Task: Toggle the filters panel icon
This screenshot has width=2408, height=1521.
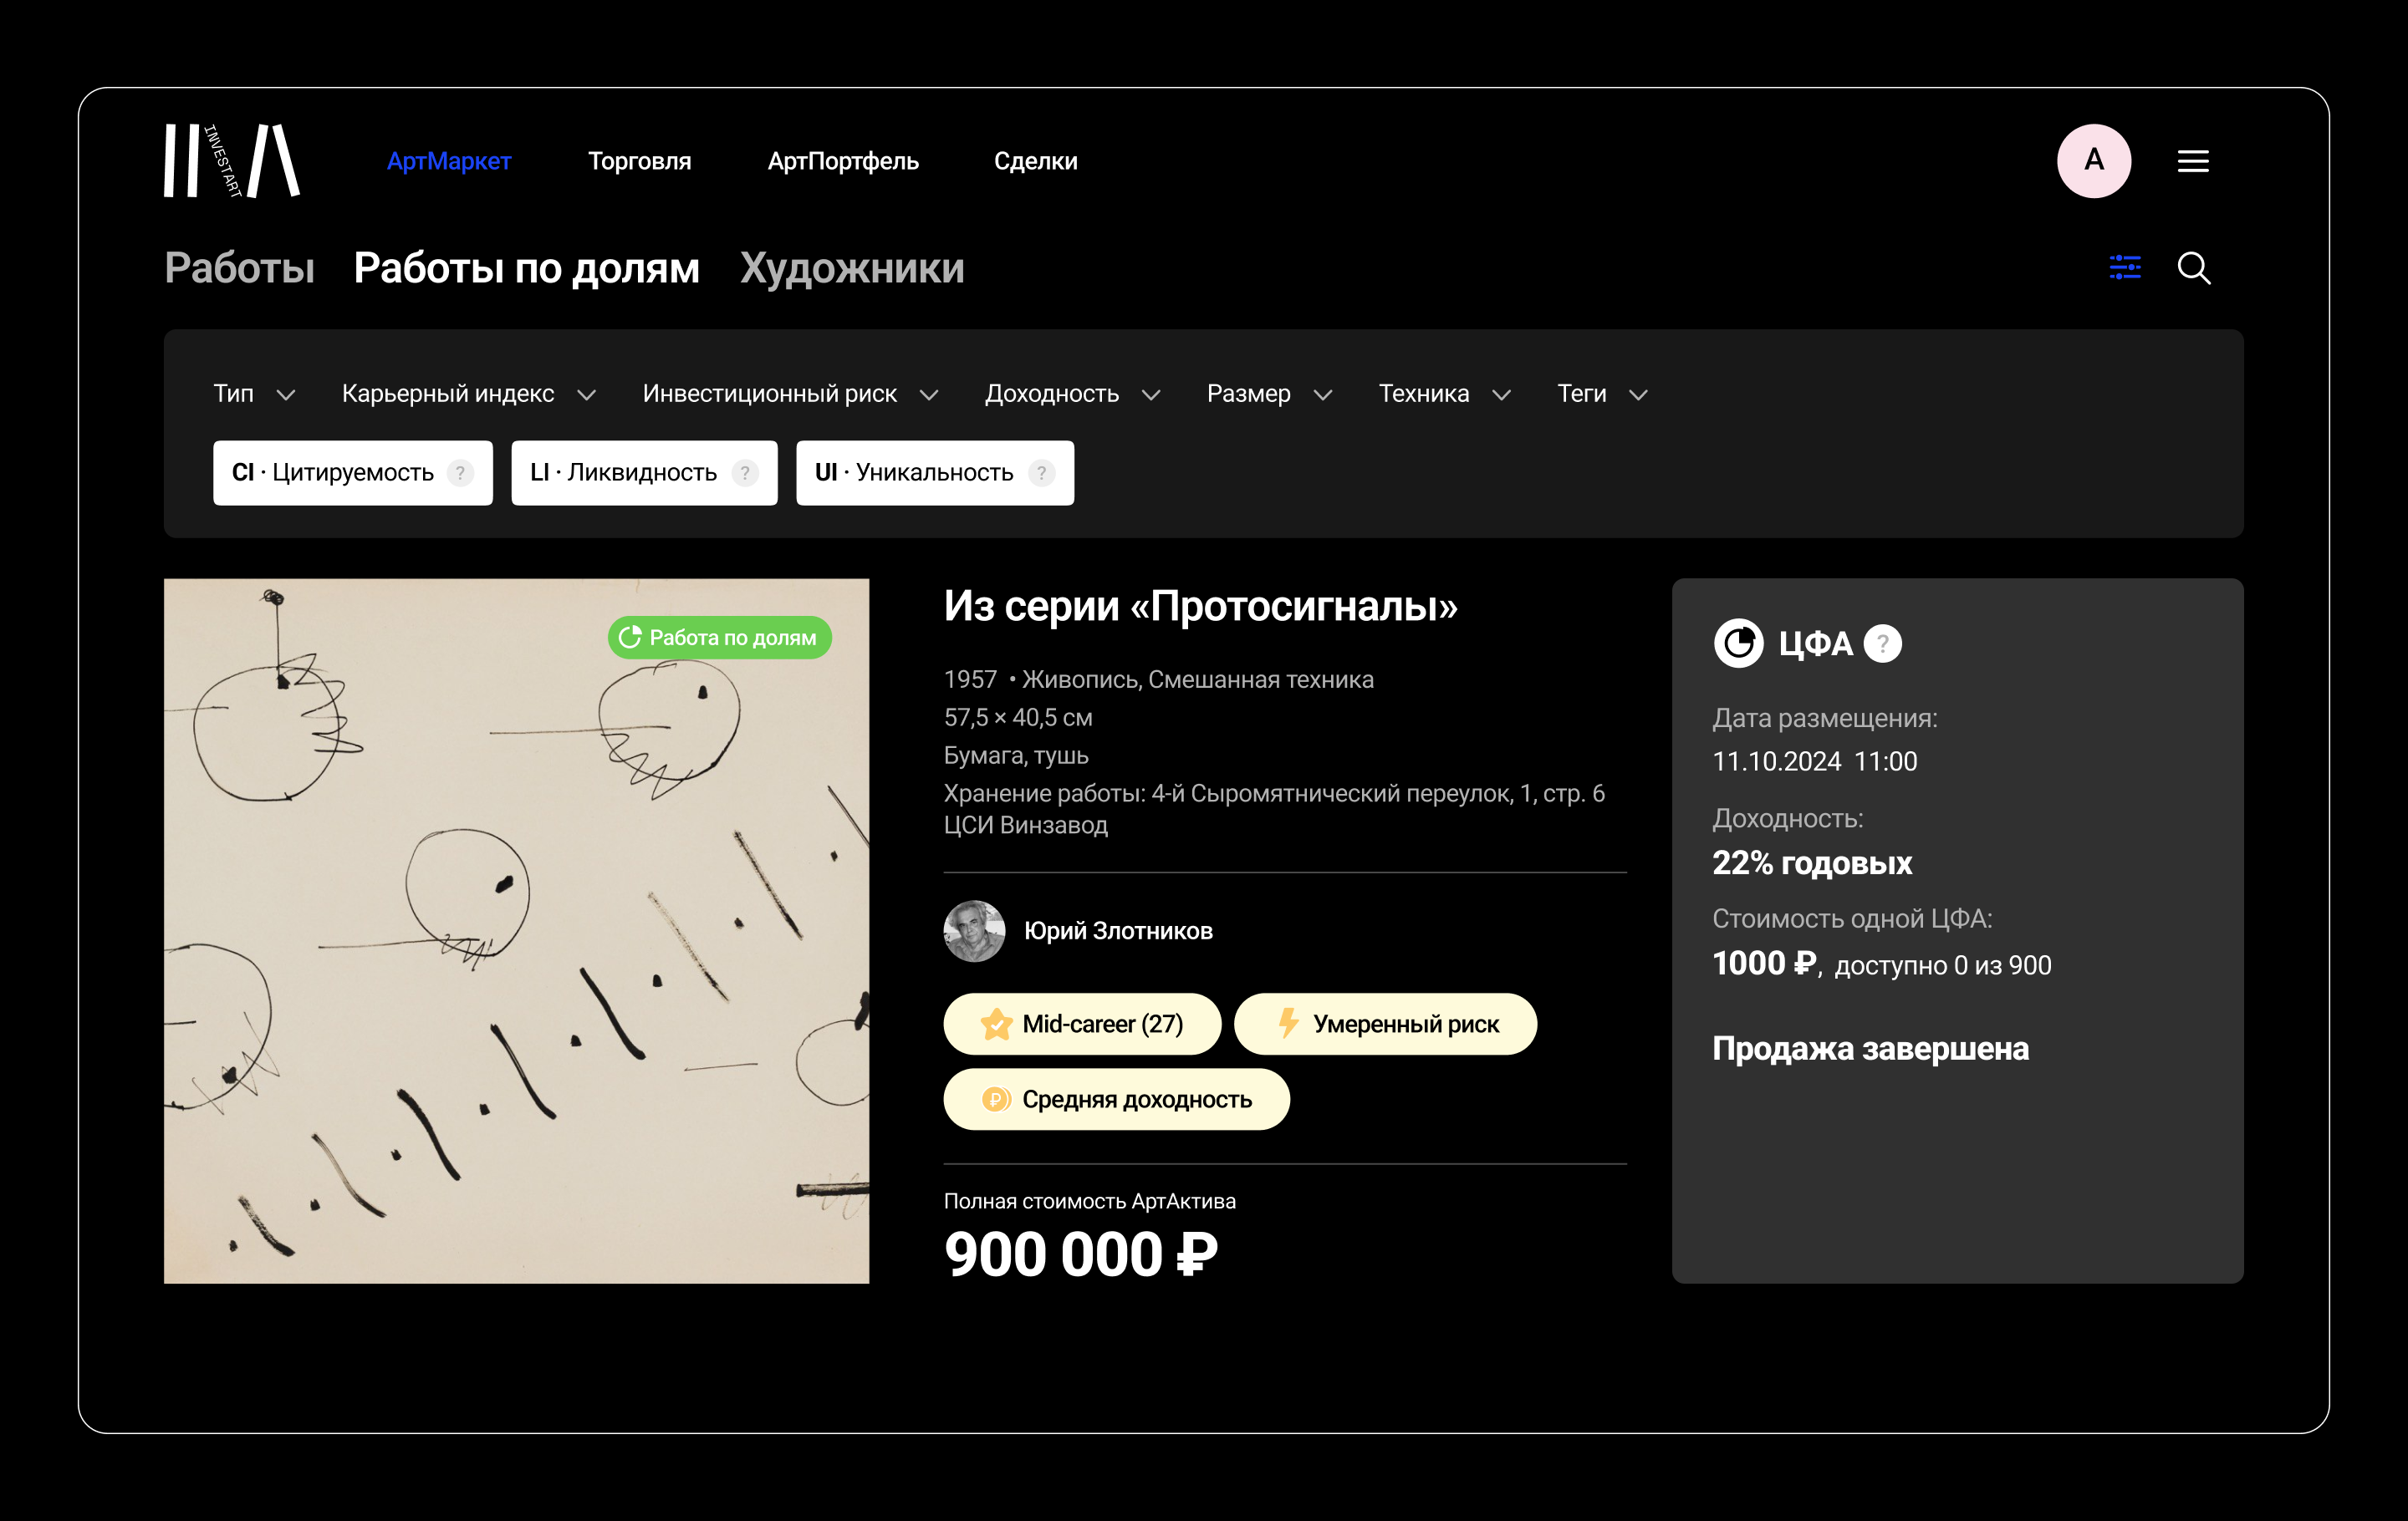Action: coord(2124,267)
